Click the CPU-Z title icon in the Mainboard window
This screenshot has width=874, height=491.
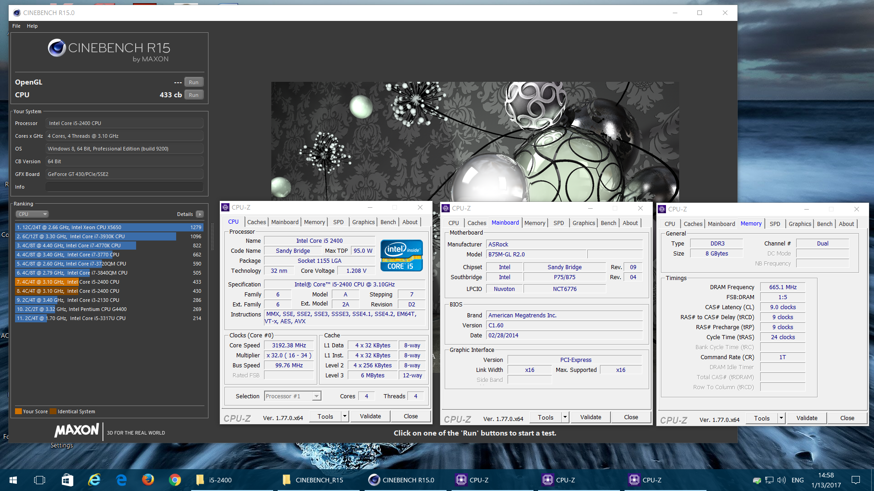(x=446, y=208)
